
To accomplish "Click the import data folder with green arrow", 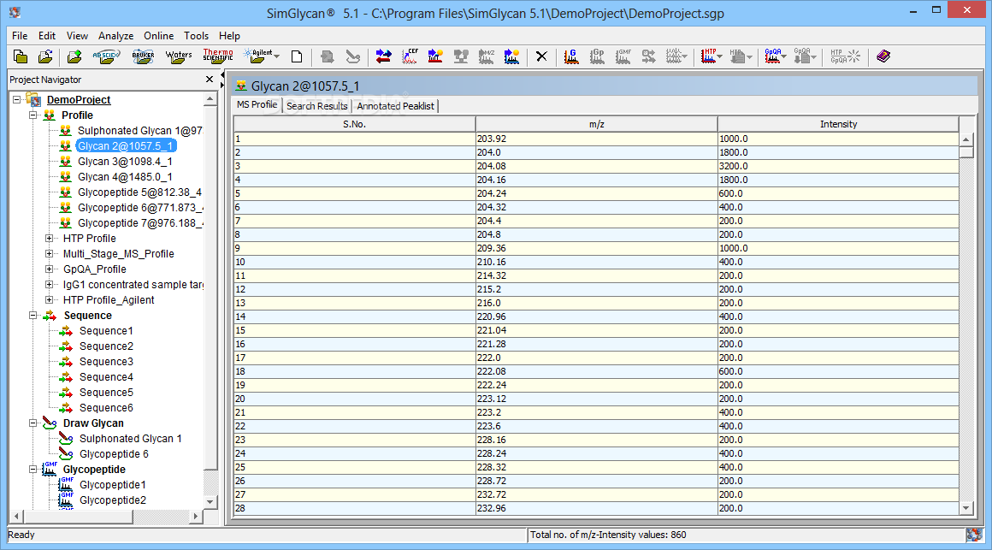I will click(x=74, y=57).
